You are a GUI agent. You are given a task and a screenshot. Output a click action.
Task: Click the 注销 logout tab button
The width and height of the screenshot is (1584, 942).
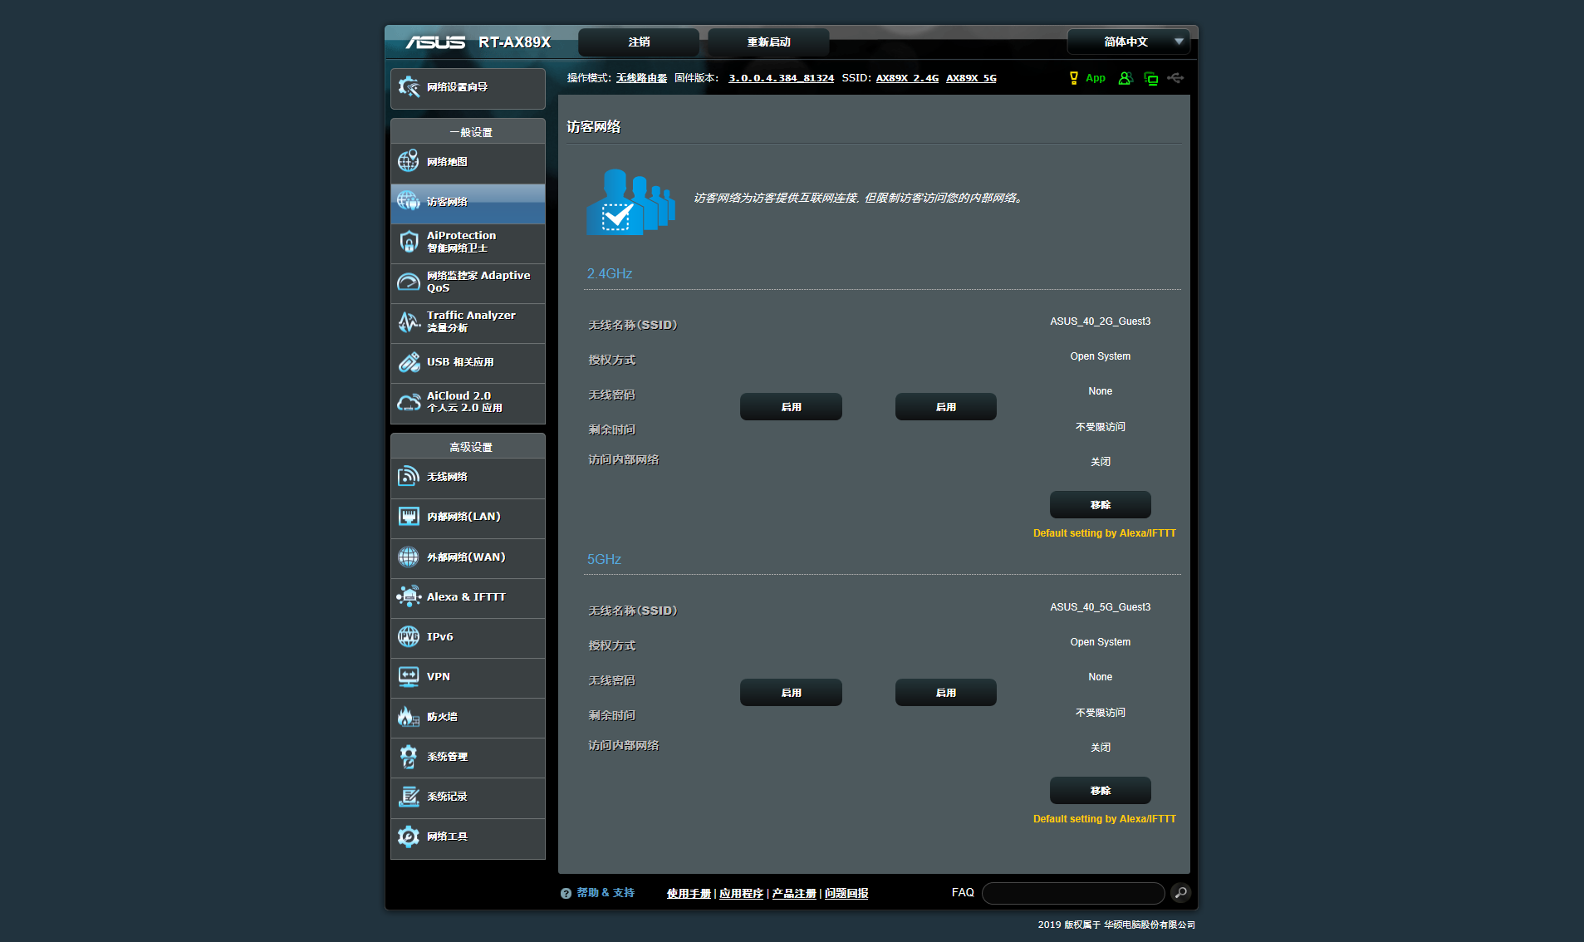[x=639, y=42]
